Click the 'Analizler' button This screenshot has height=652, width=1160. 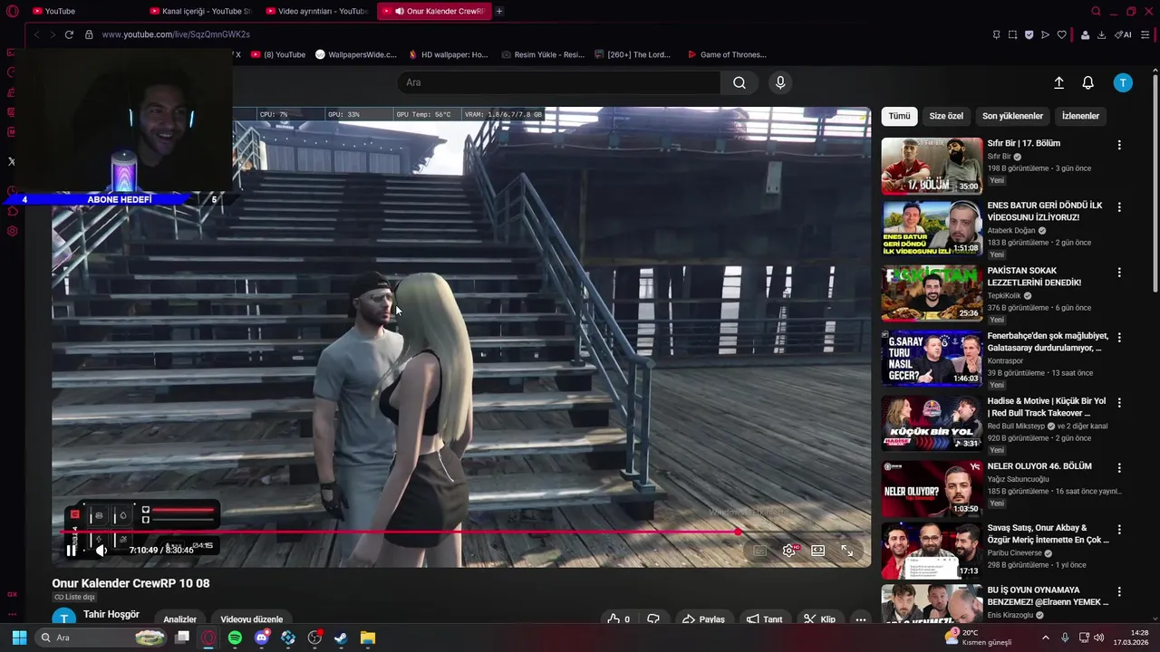(179, 619)
